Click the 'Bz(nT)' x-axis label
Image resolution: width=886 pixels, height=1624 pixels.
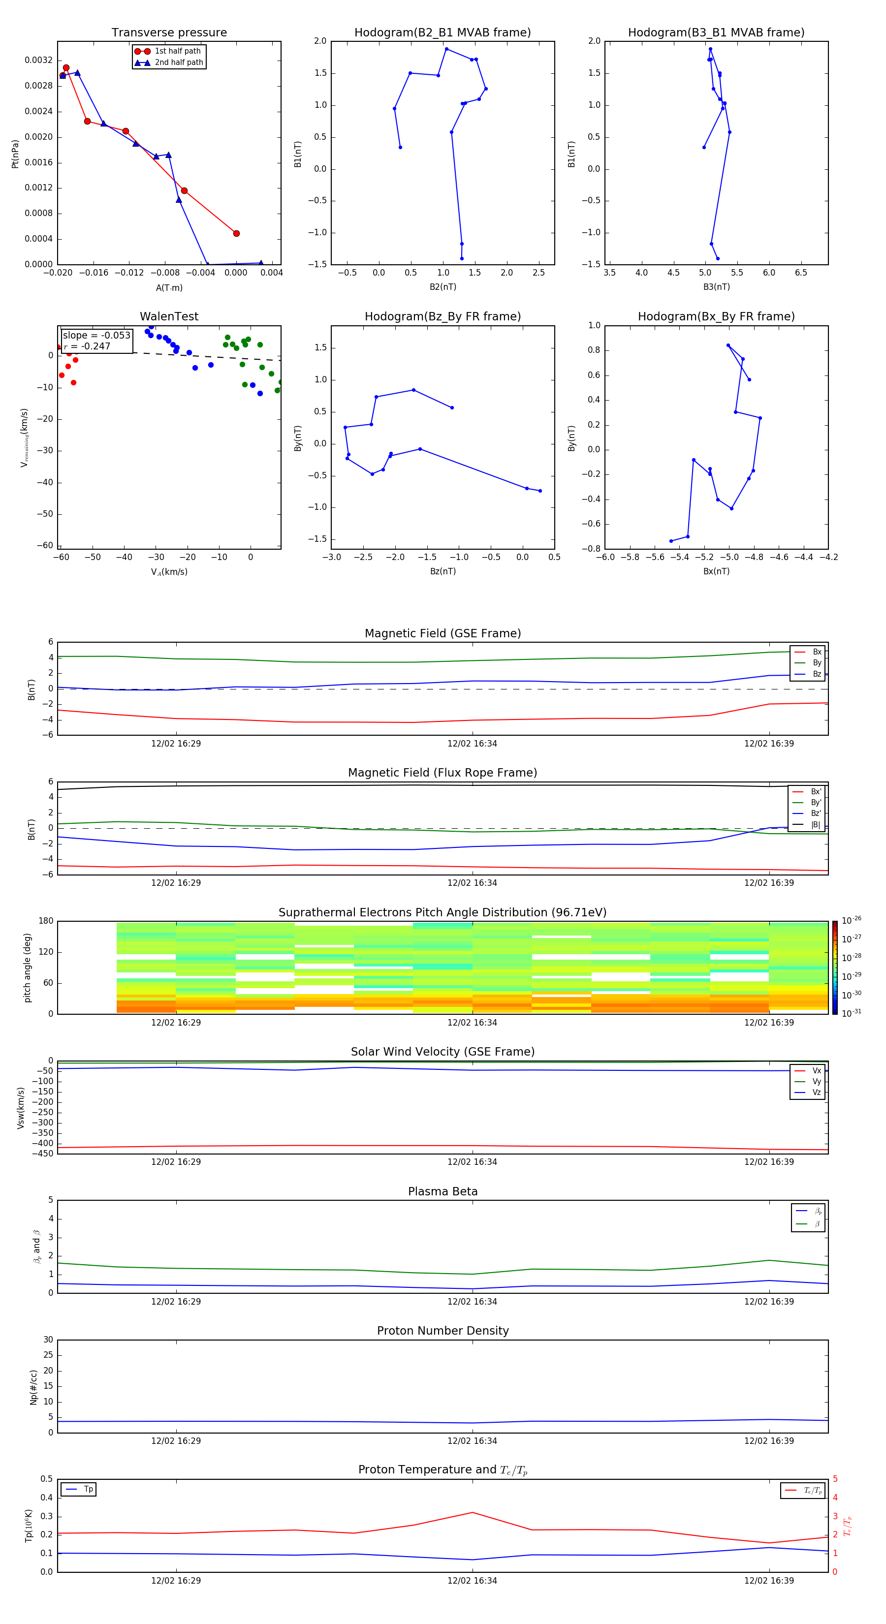(443, 571)
